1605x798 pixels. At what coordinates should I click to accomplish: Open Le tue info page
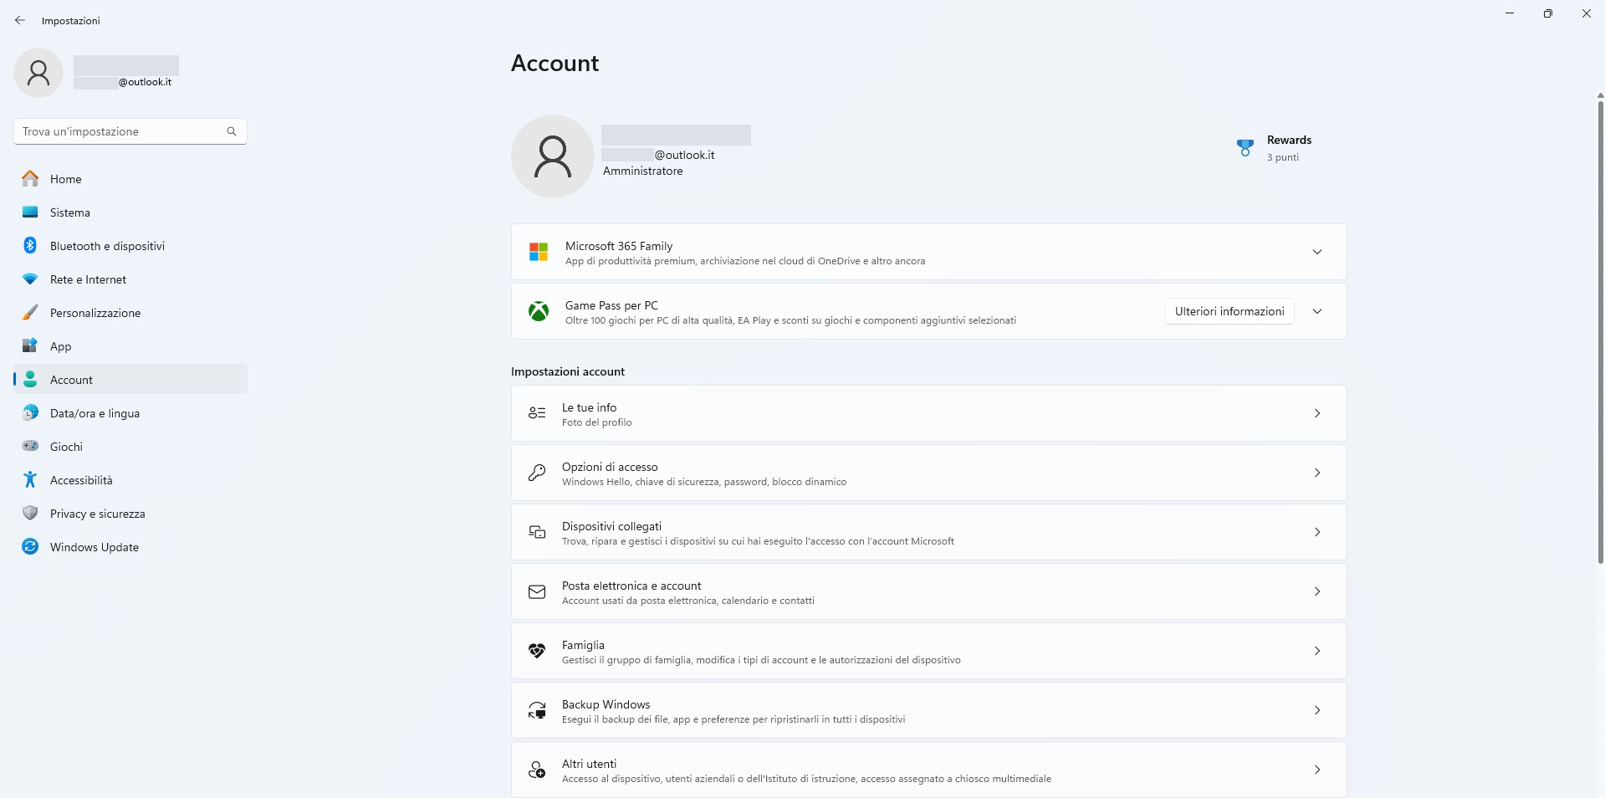tap(928, 413)
